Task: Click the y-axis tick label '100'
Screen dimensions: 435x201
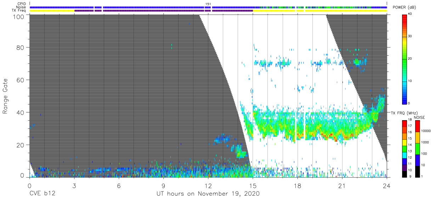Action: click(x=19, y=16)
